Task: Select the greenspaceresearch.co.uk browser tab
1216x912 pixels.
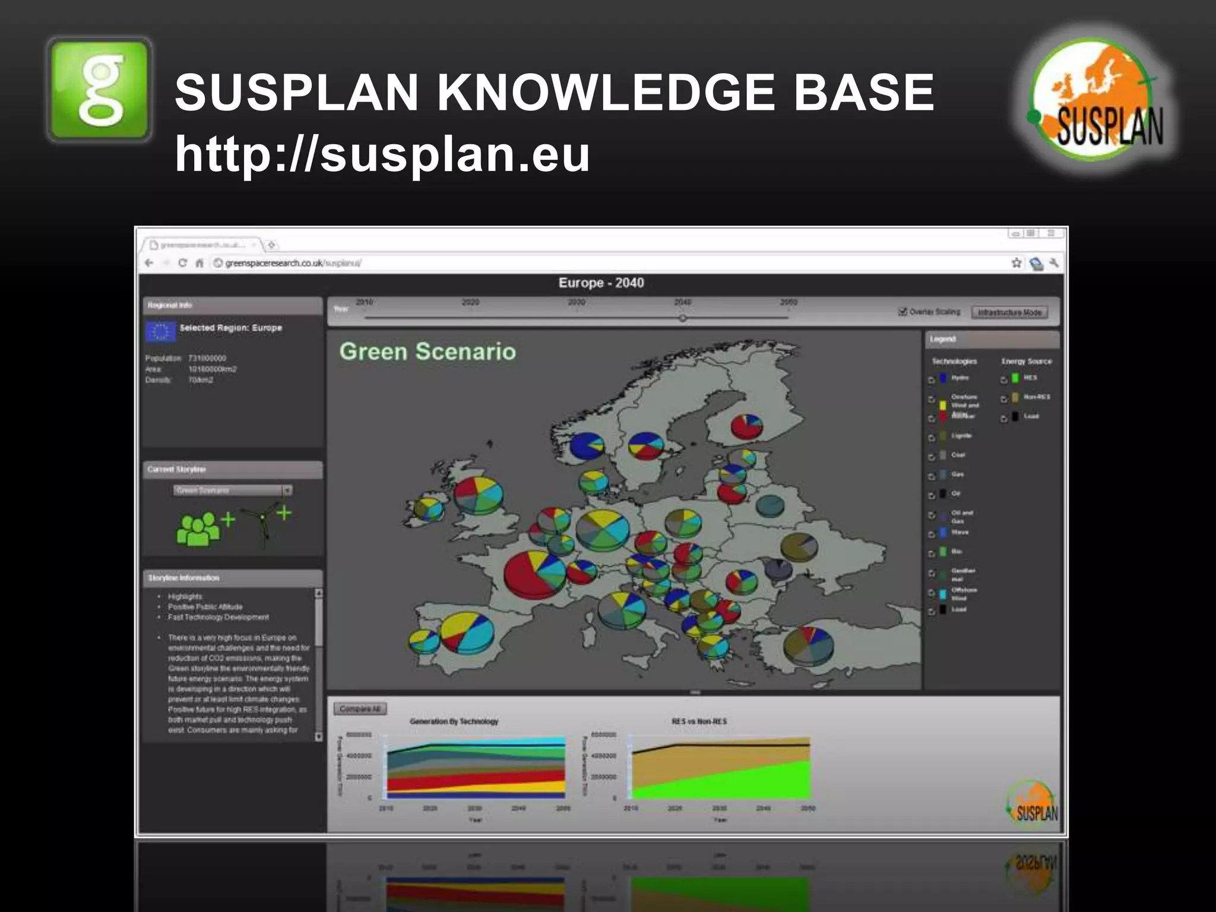Action: click(x=202, y=245)
